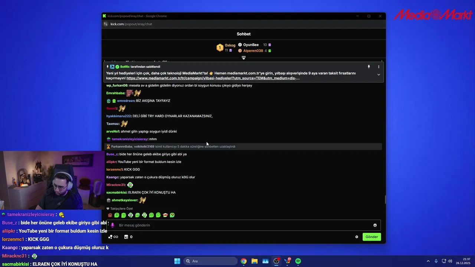Click the volume icon in the system tray
This screenshot has width=475, height=267.
click(x=450, y=261)
